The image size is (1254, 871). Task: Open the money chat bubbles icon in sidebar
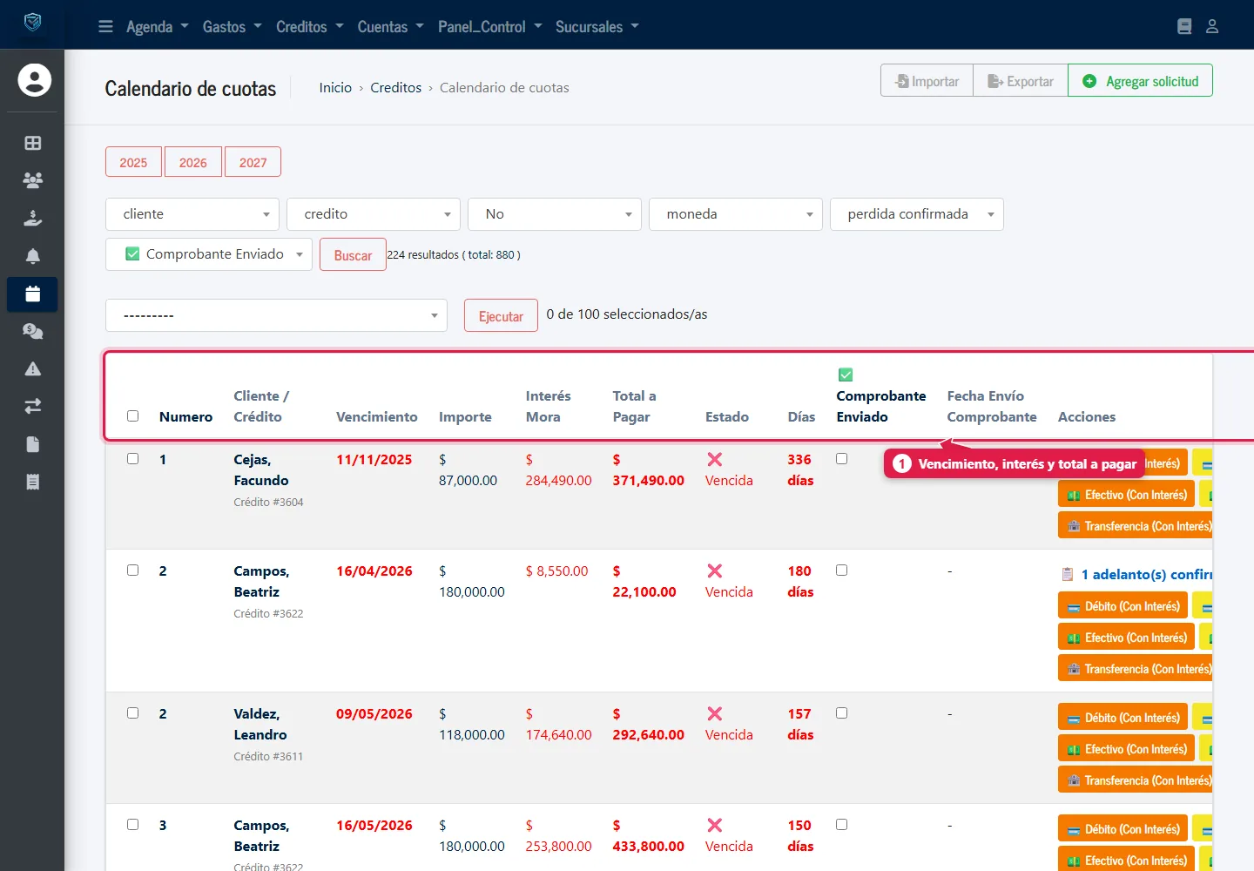click(33, 331)
